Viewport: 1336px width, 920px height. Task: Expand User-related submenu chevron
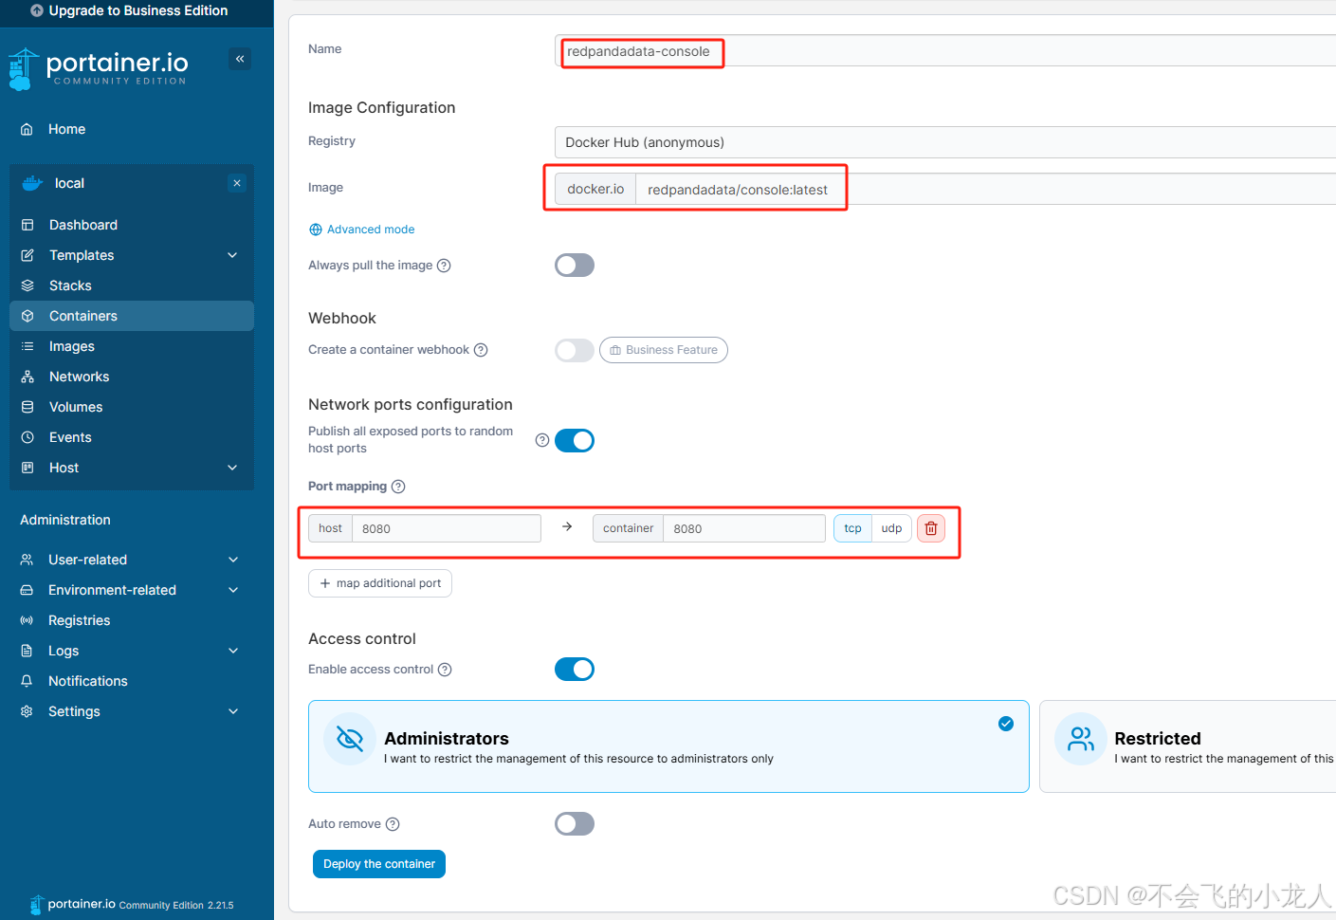pyautogui.click(x=233, y=560)
